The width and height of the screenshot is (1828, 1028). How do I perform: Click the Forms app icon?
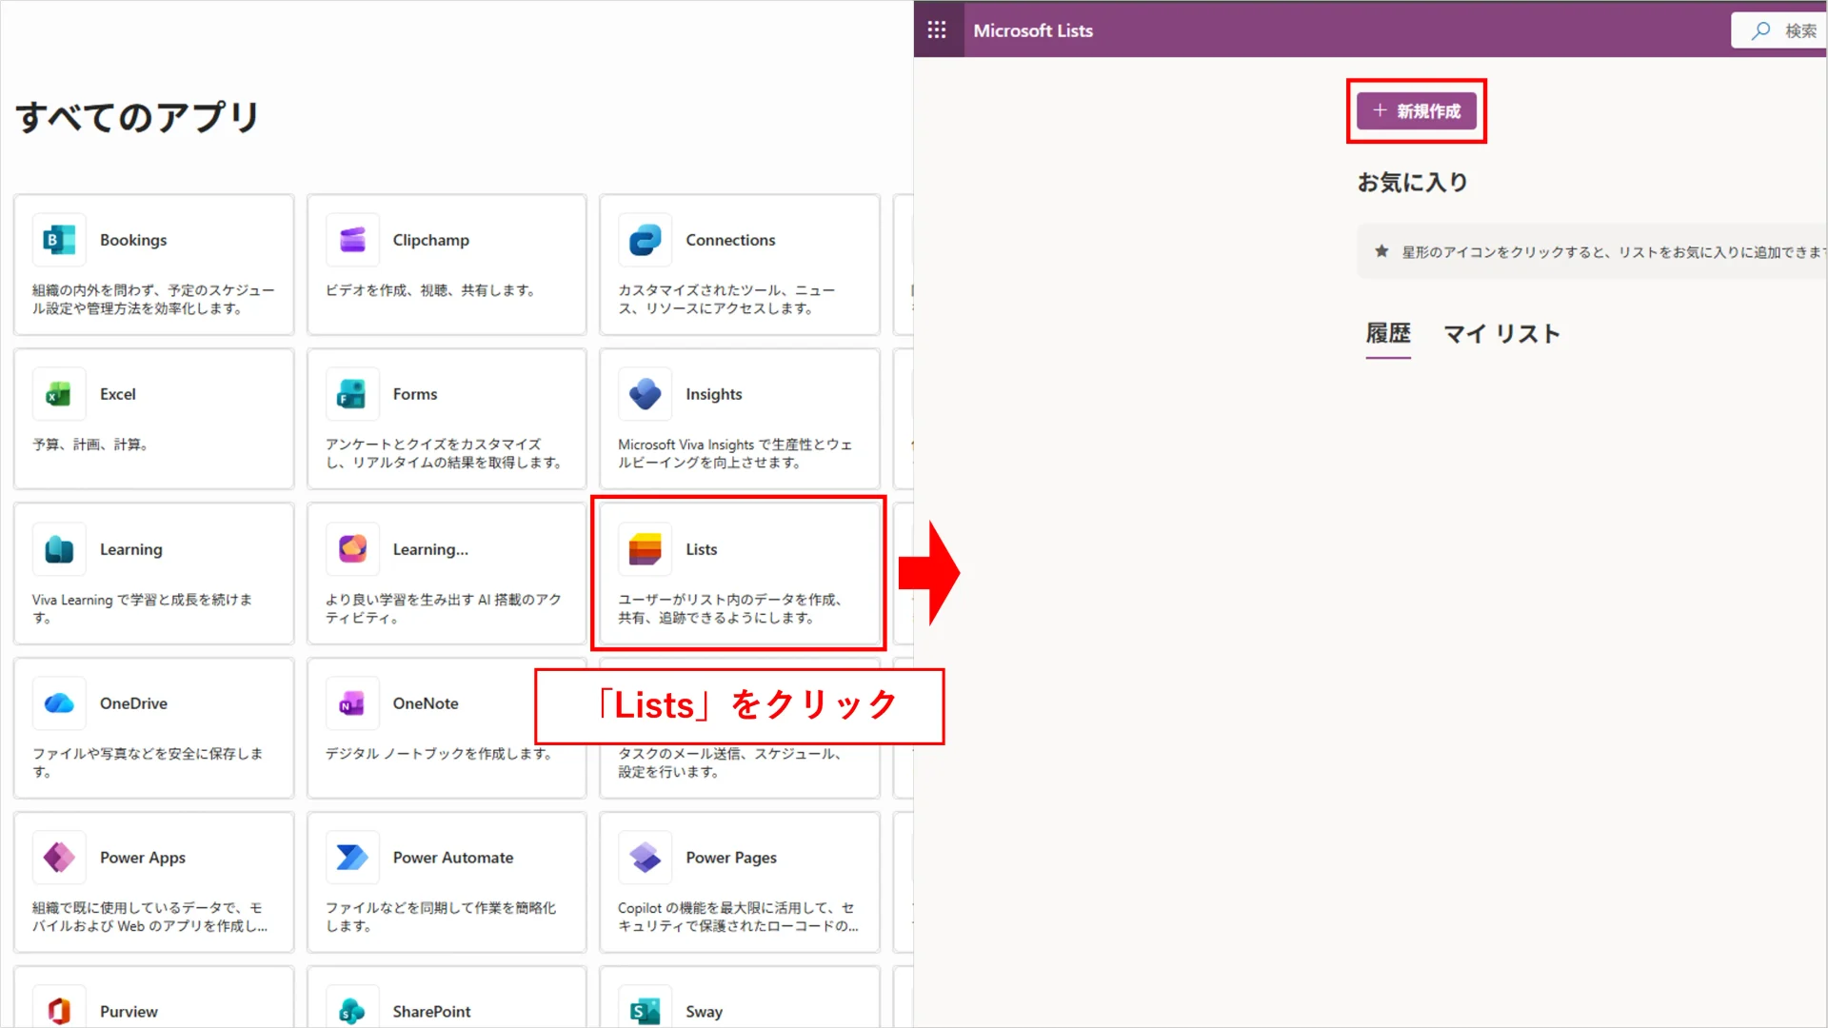(x=352, y=394)
